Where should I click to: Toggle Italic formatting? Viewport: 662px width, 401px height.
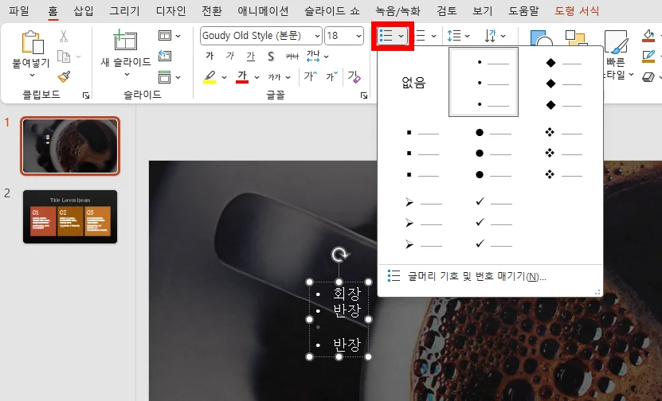click(230, 56)
